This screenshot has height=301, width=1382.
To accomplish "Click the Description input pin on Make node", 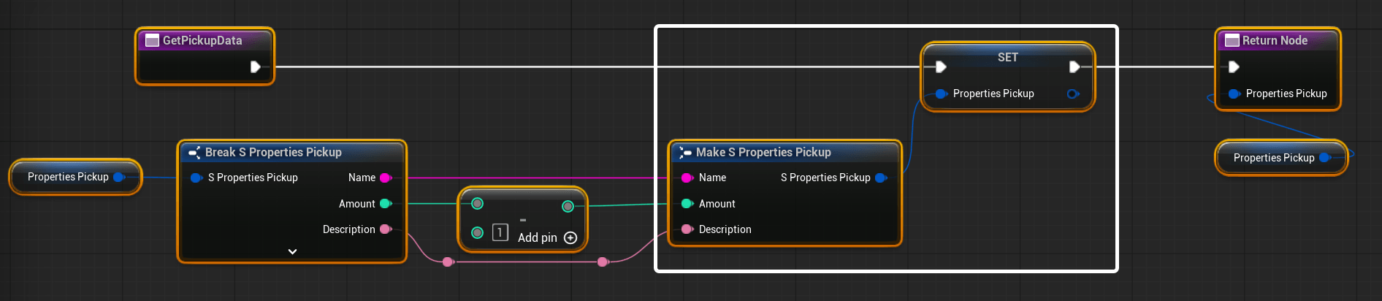I will 687,229.
